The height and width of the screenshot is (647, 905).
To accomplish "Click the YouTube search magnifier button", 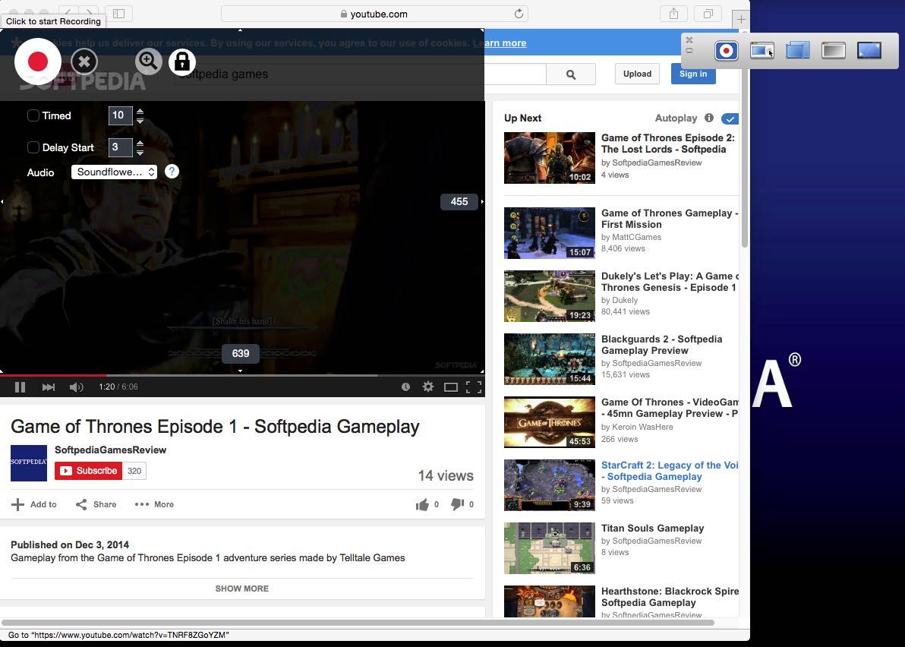I will (571, 74).
